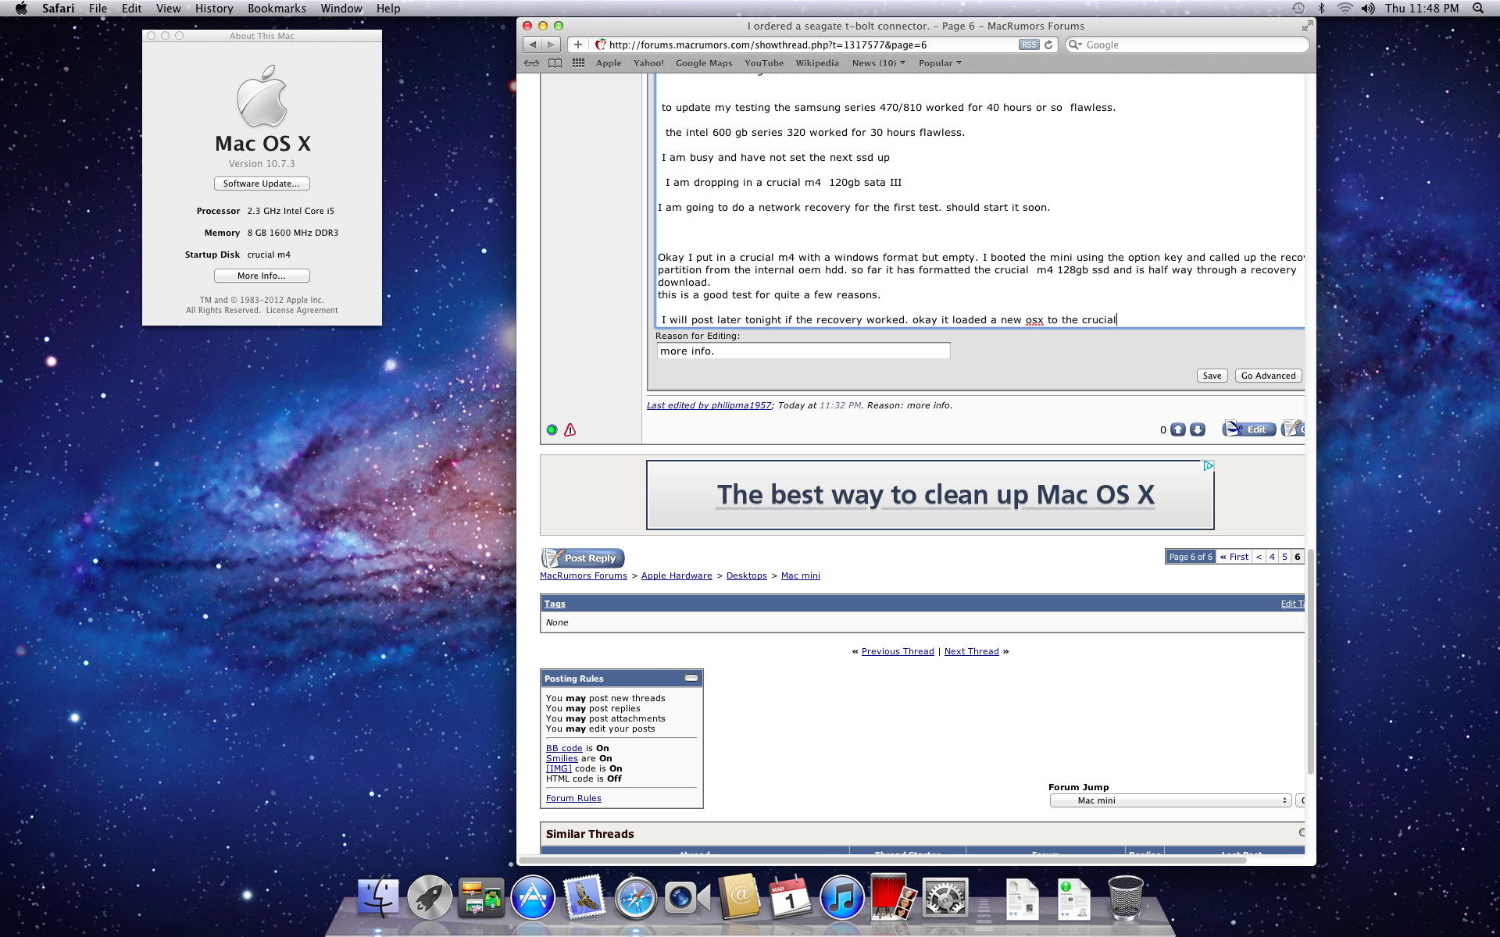Open Photo Booth in the Dock
Viewport: 1500px width, 937px height.
pos(893,896)
